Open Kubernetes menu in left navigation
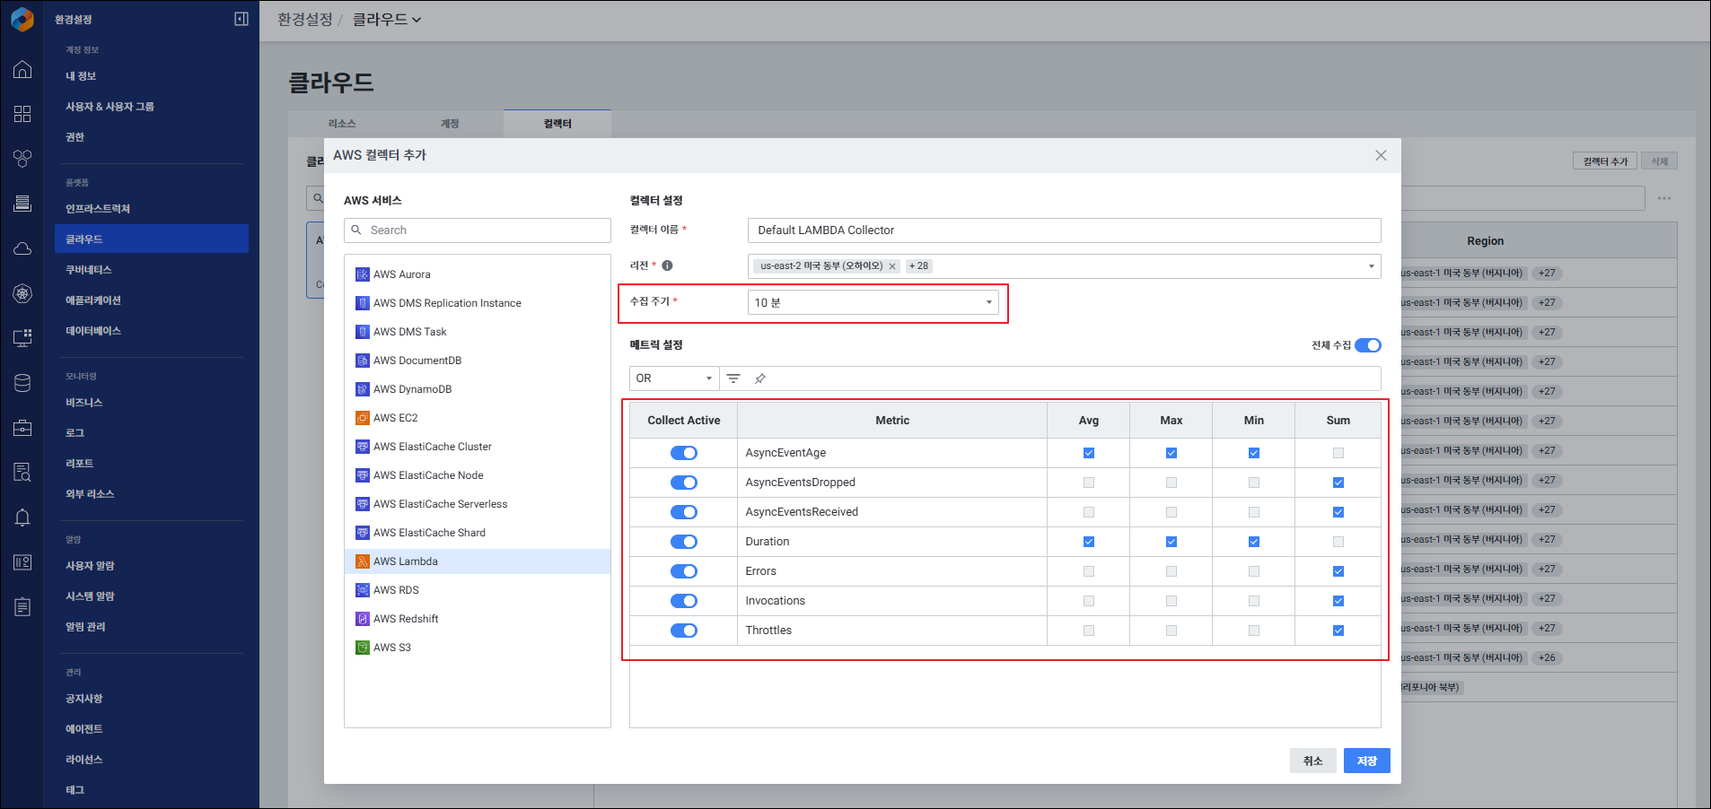 click(89, 270)
